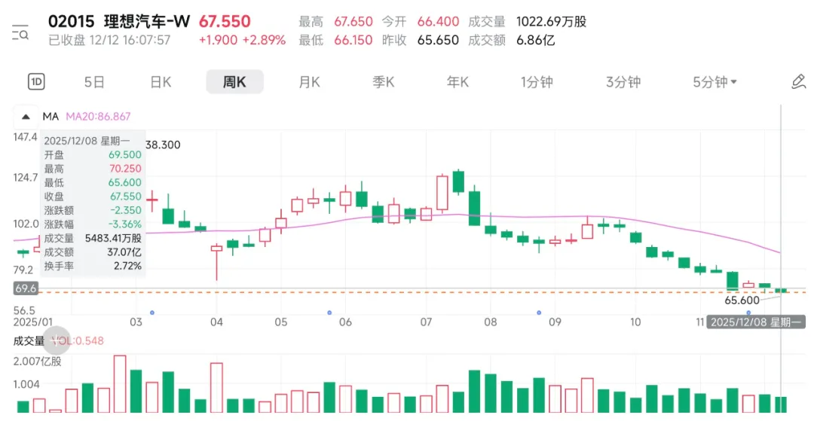Switch to the 5日 chart tab
The height and width of the screenshot is (421, 814).
pyautogui.click(x=94, y=82)
